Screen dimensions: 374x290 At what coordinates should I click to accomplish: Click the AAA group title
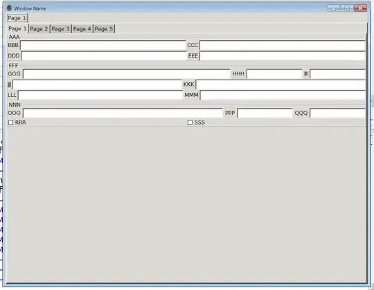tap(14, 37)
